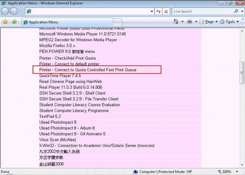245x175 pixels.
Task: Expand the address bar history dropdown
Action: pyautogui.click(x=152, y=12)
